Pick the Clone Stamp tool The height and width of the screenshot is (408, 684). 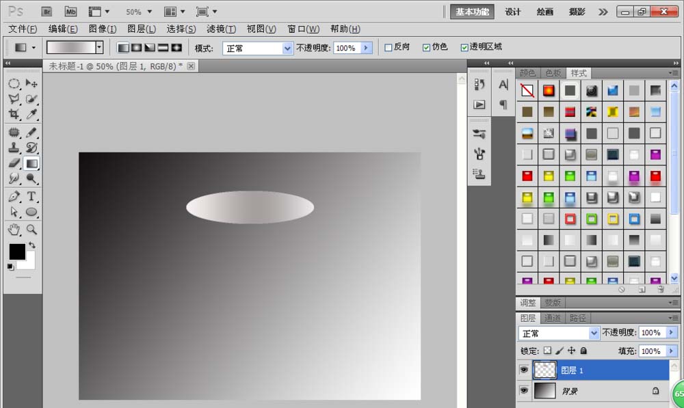tap(15, 146)
